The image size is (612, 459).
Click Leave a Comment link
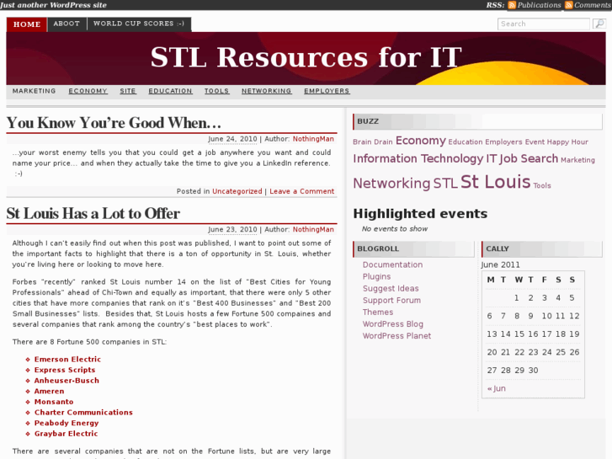coord(301,191)
